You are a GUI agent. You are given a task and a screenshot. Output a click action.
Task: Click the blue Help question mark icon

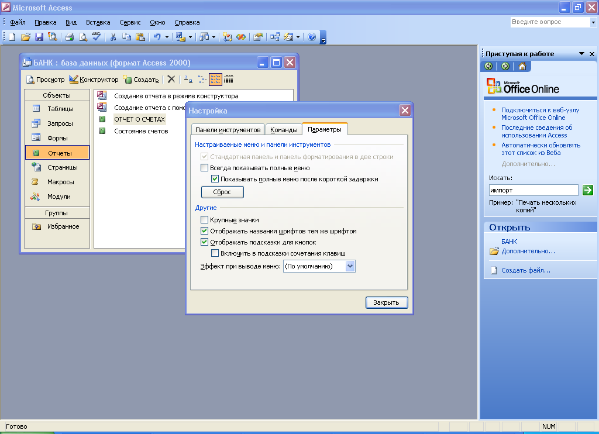(312, 37)
